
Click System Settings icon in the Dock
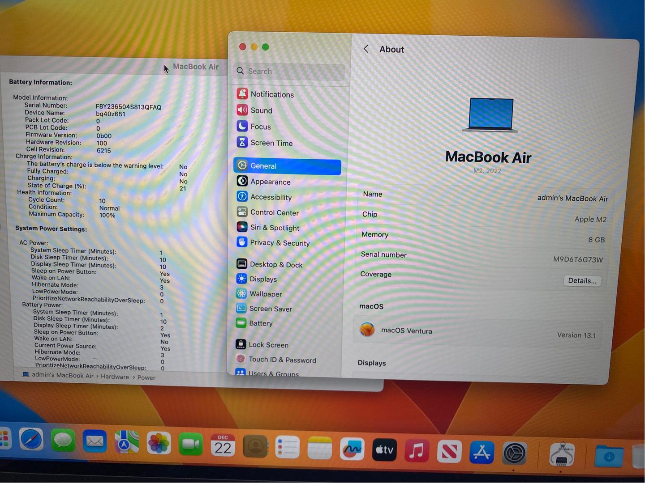[514, 453]
